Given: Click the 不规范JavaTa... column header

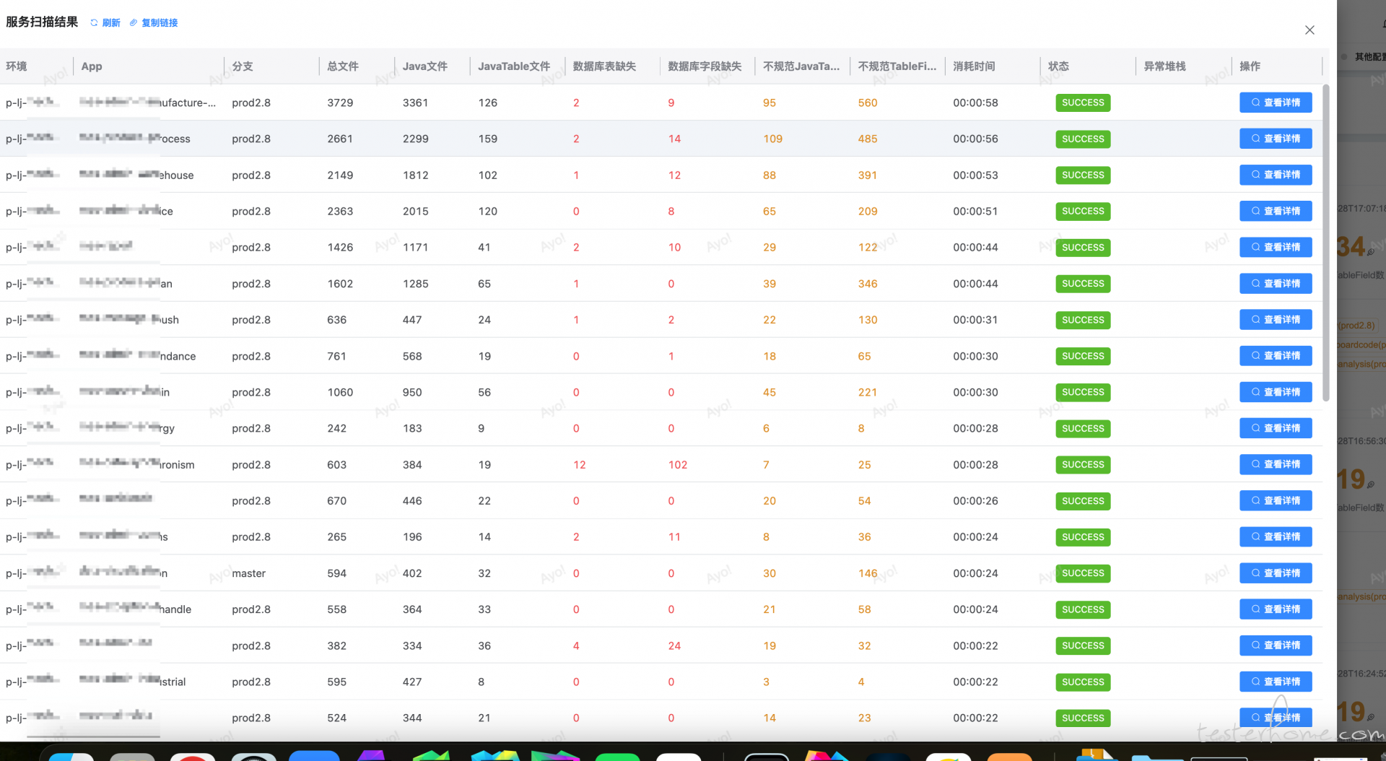Looking at the screenshot, I should (x=801, y=66).
